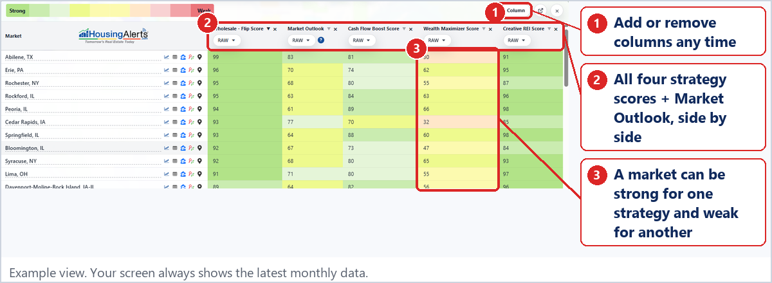Screen dimensions: 772x283
Task: Open the RAW dropdown under Market Outlook
Action: click(301, 40)
